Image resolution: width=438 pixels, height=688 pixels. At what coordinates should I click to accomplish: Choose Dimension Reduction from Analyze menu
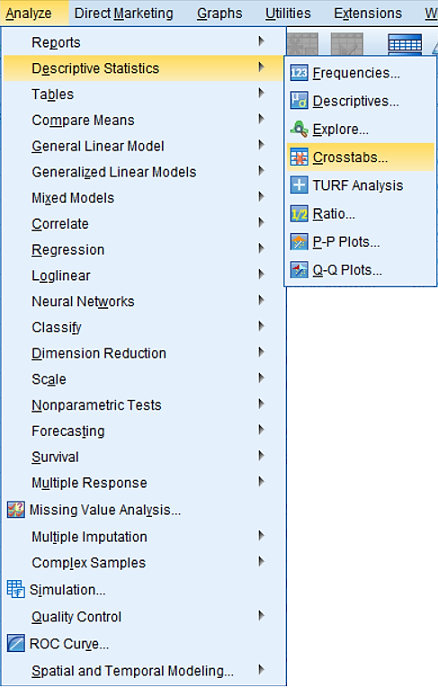(143, 353)
